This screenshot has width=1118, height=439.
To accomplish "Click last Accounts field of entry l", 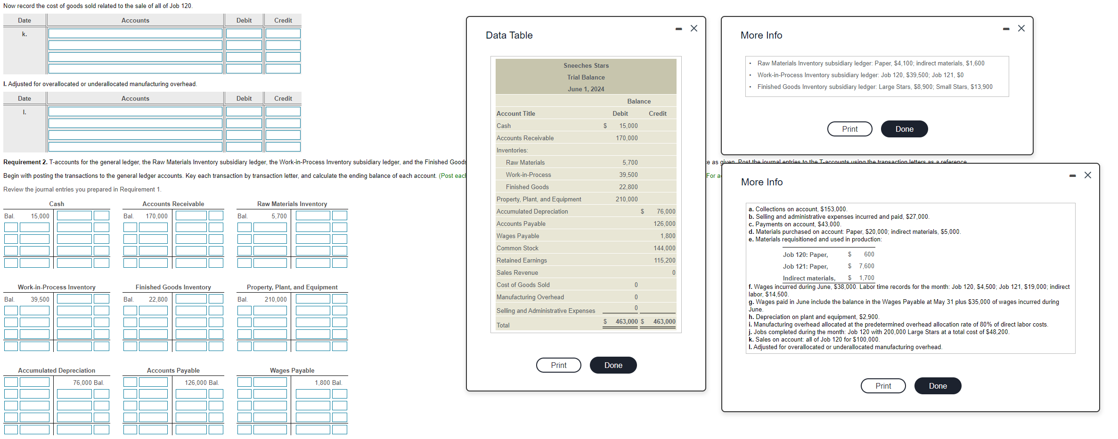I will tap(135, 147).
